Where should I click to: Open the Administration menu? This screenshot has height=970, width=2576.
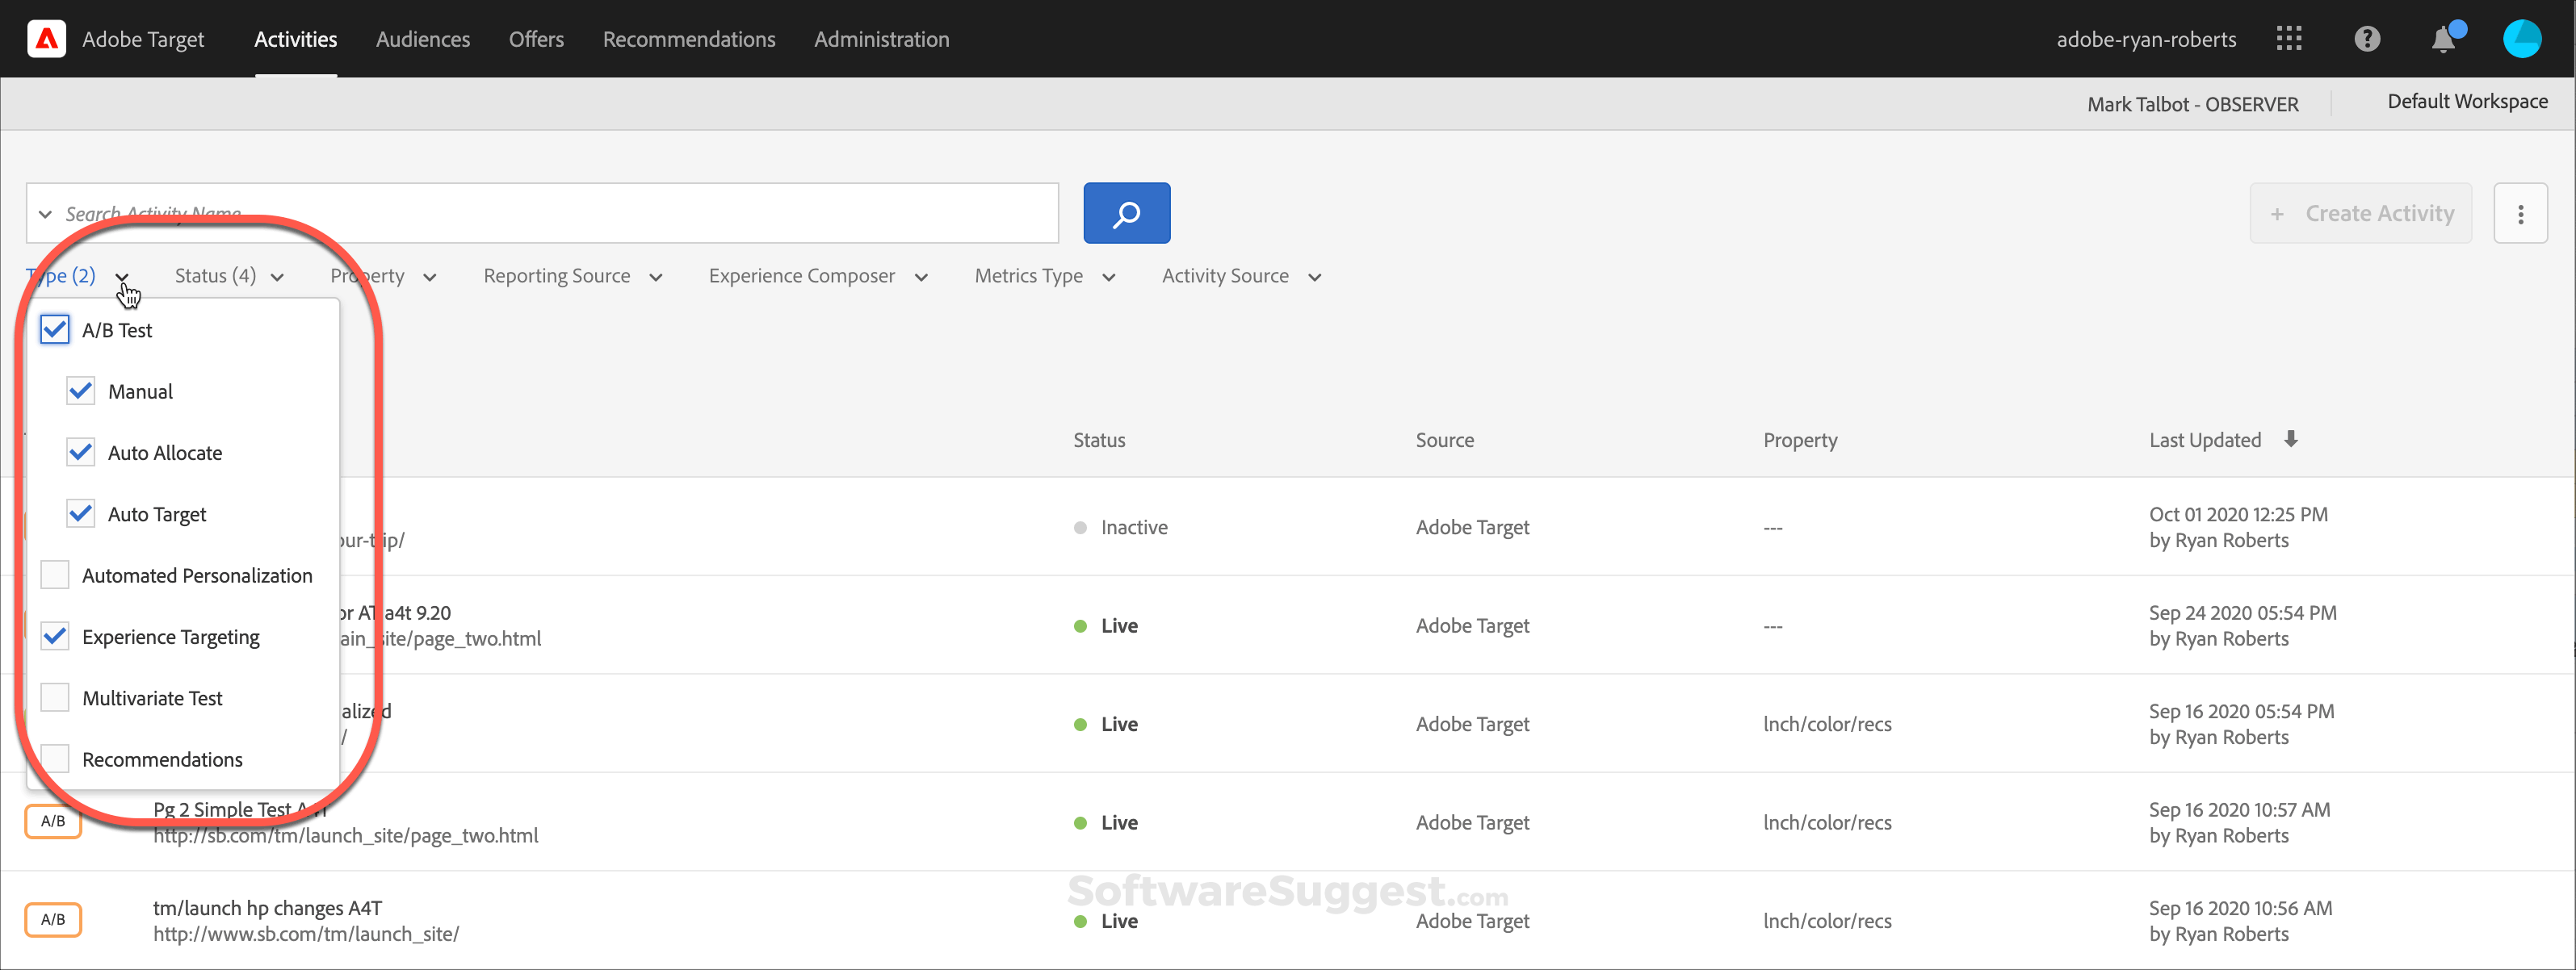881,39
